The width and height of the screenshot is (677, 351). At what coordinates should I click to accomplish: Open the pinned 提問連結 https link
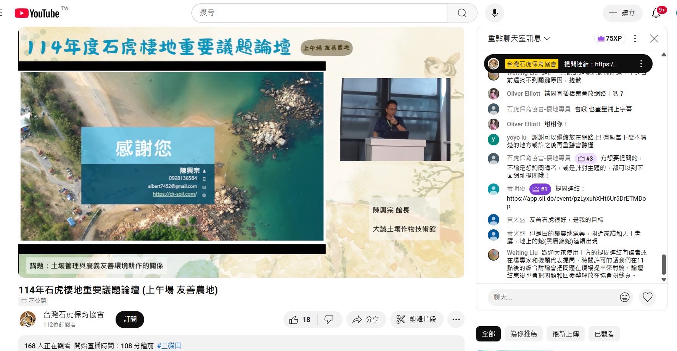(606, 64)
